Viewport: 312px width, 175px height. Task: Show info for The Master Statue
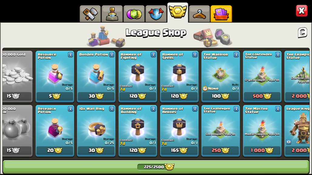(x=278, y=109)
